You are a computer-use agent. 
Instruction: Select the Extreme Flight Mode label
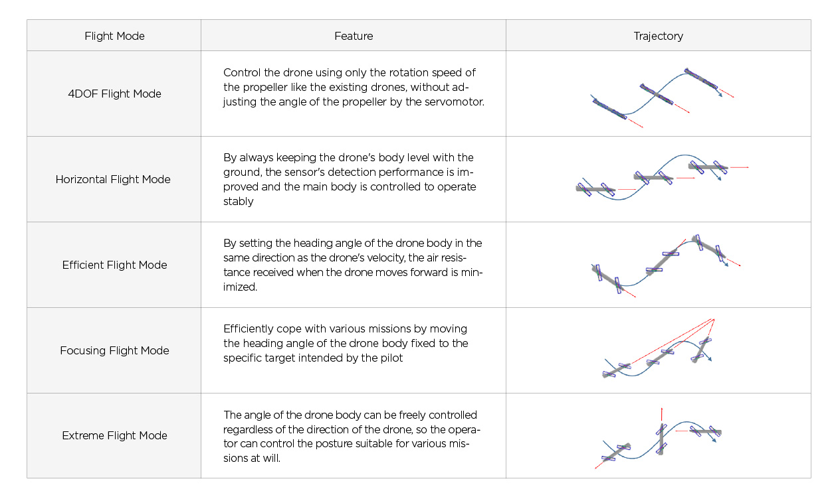pyautogui.click(x=114, y=435)
